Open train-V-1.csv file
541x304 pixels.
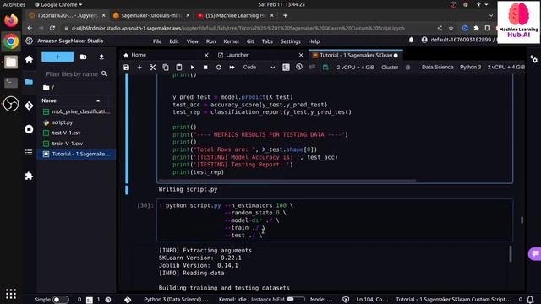(76, 144)
